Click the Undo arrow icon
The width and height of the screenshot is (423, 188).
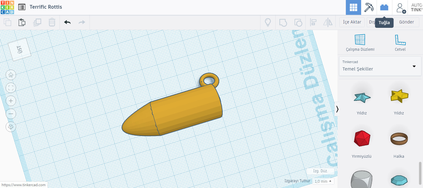(67, 22)
